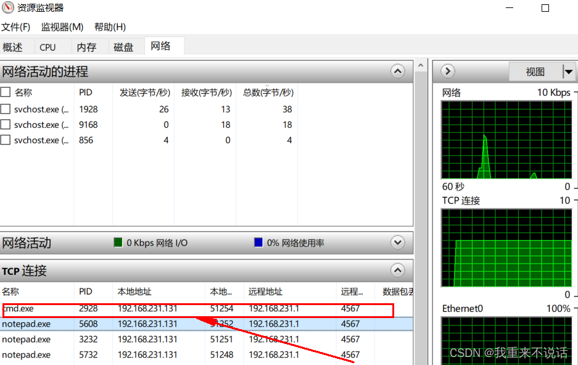
Task: Click the TCP 连接 graph
Action: coord(506,248)
